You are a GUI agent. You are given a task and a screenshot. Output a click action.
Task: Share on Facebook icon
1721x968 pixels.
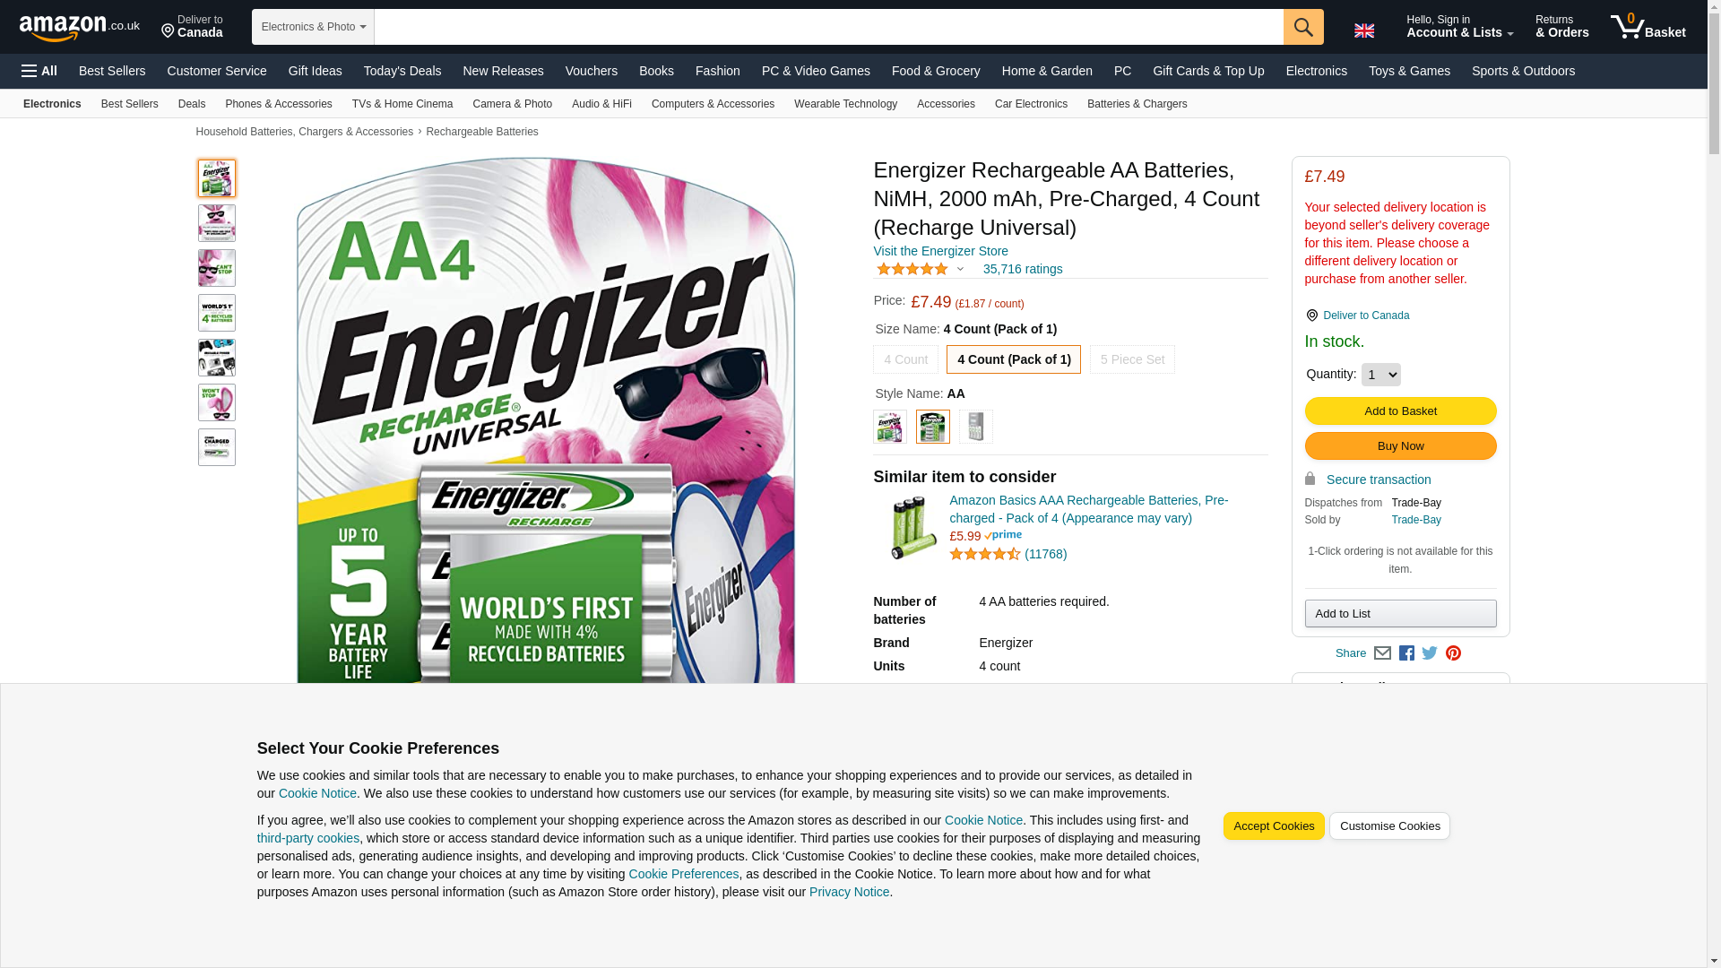[x=1406, y=653]
